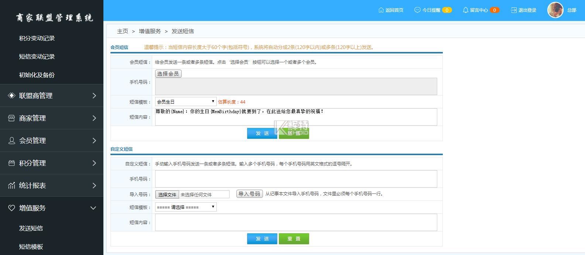This screenshot has width=585, height=255.
Task: Click the 导入号码 button
Action: (249, 194)
